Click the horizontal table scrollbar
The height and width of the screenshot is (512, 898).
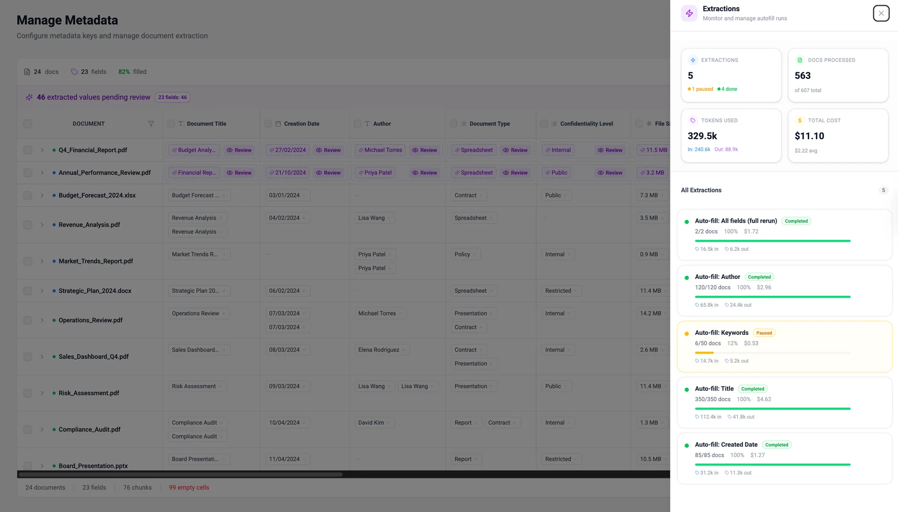click(180, 475)
